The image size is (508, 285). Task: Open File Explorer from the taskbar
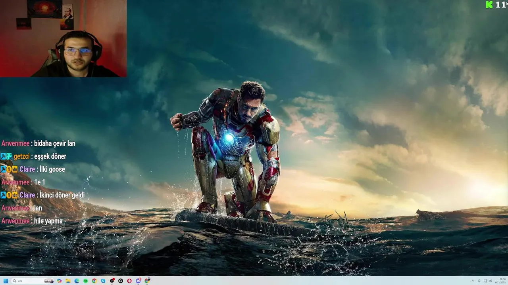pos(68,281)
